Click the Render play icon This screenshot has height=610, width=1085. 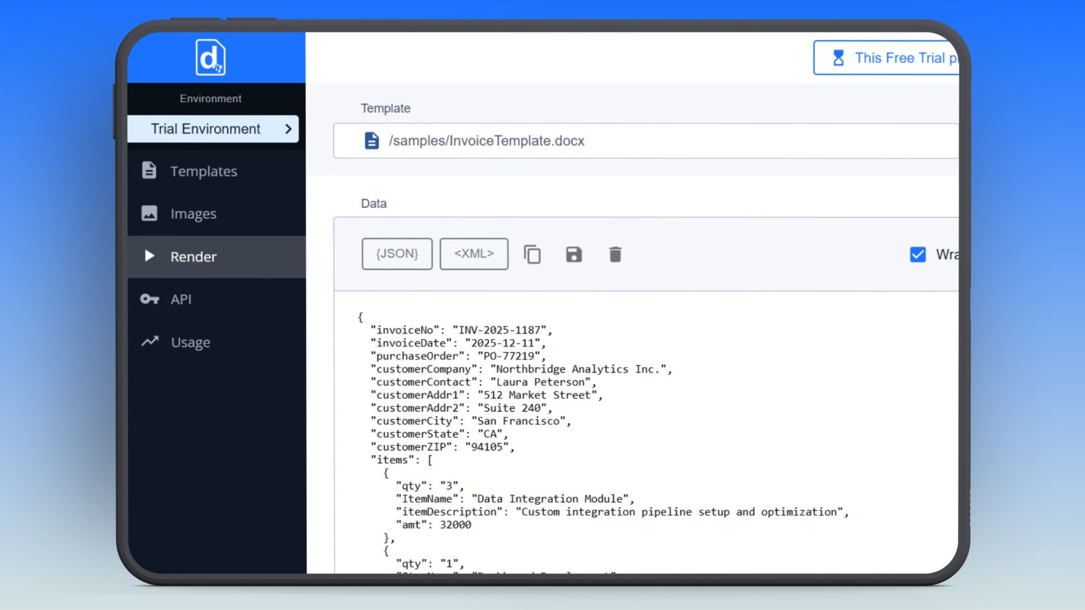point(149,256)
